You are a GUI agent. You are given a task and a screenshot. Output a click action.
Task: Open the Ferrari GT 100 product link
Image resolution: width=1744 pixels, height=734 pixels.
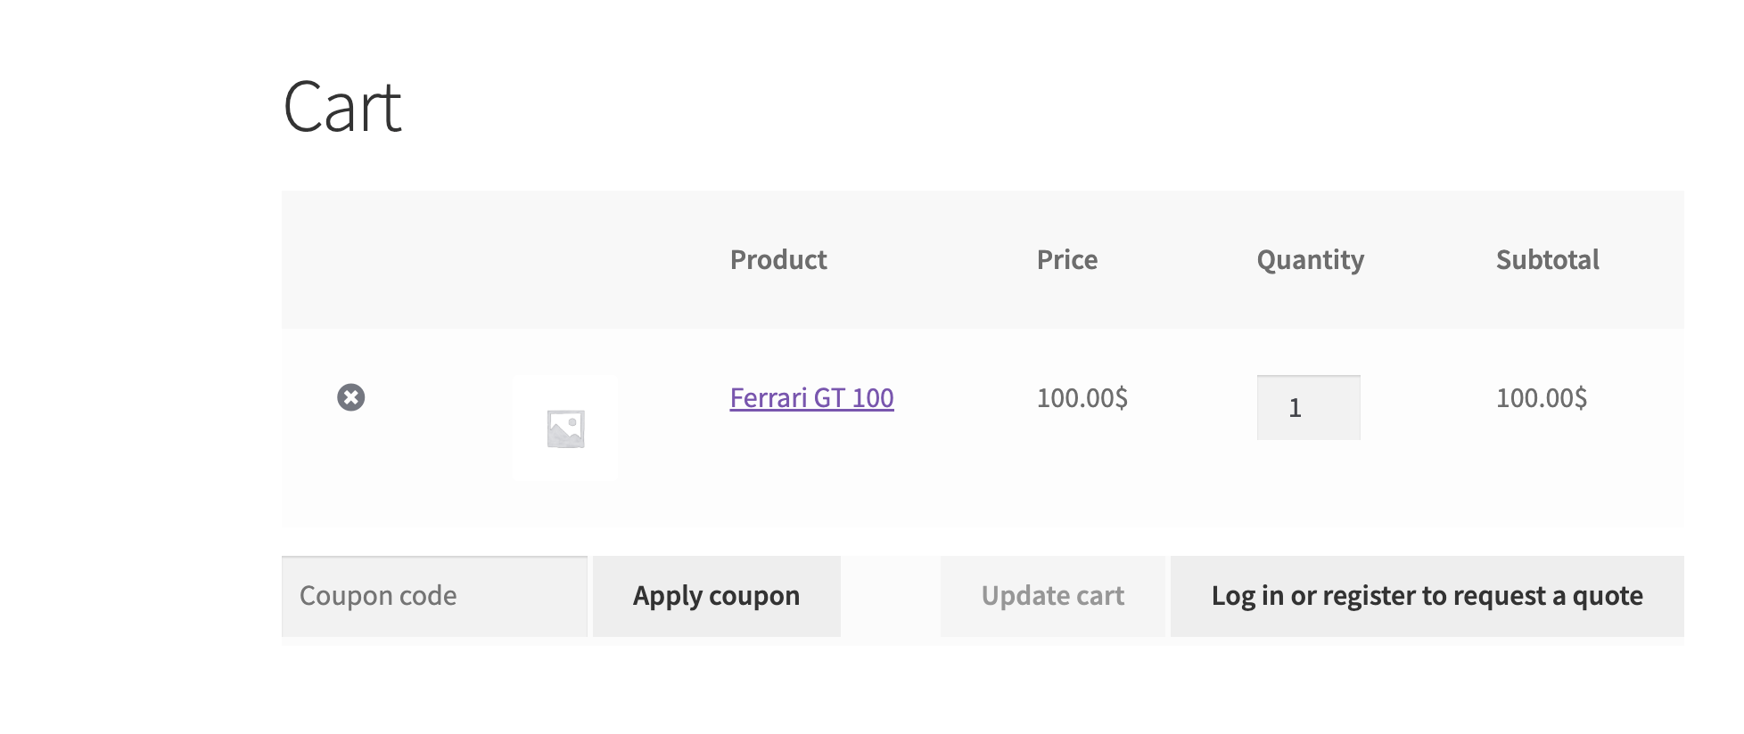pyautogui.click(x=811, y=398)
